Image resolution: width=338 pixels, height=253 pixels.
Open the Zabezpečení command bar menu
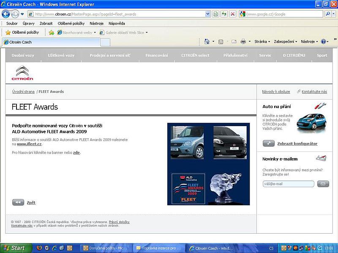pyautogui.click(x=286, y=41)
